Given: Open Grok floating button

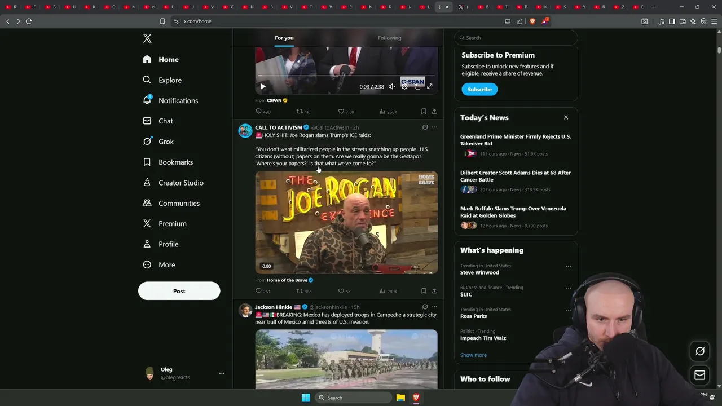Looking at the screenshot, I should 700,351.
